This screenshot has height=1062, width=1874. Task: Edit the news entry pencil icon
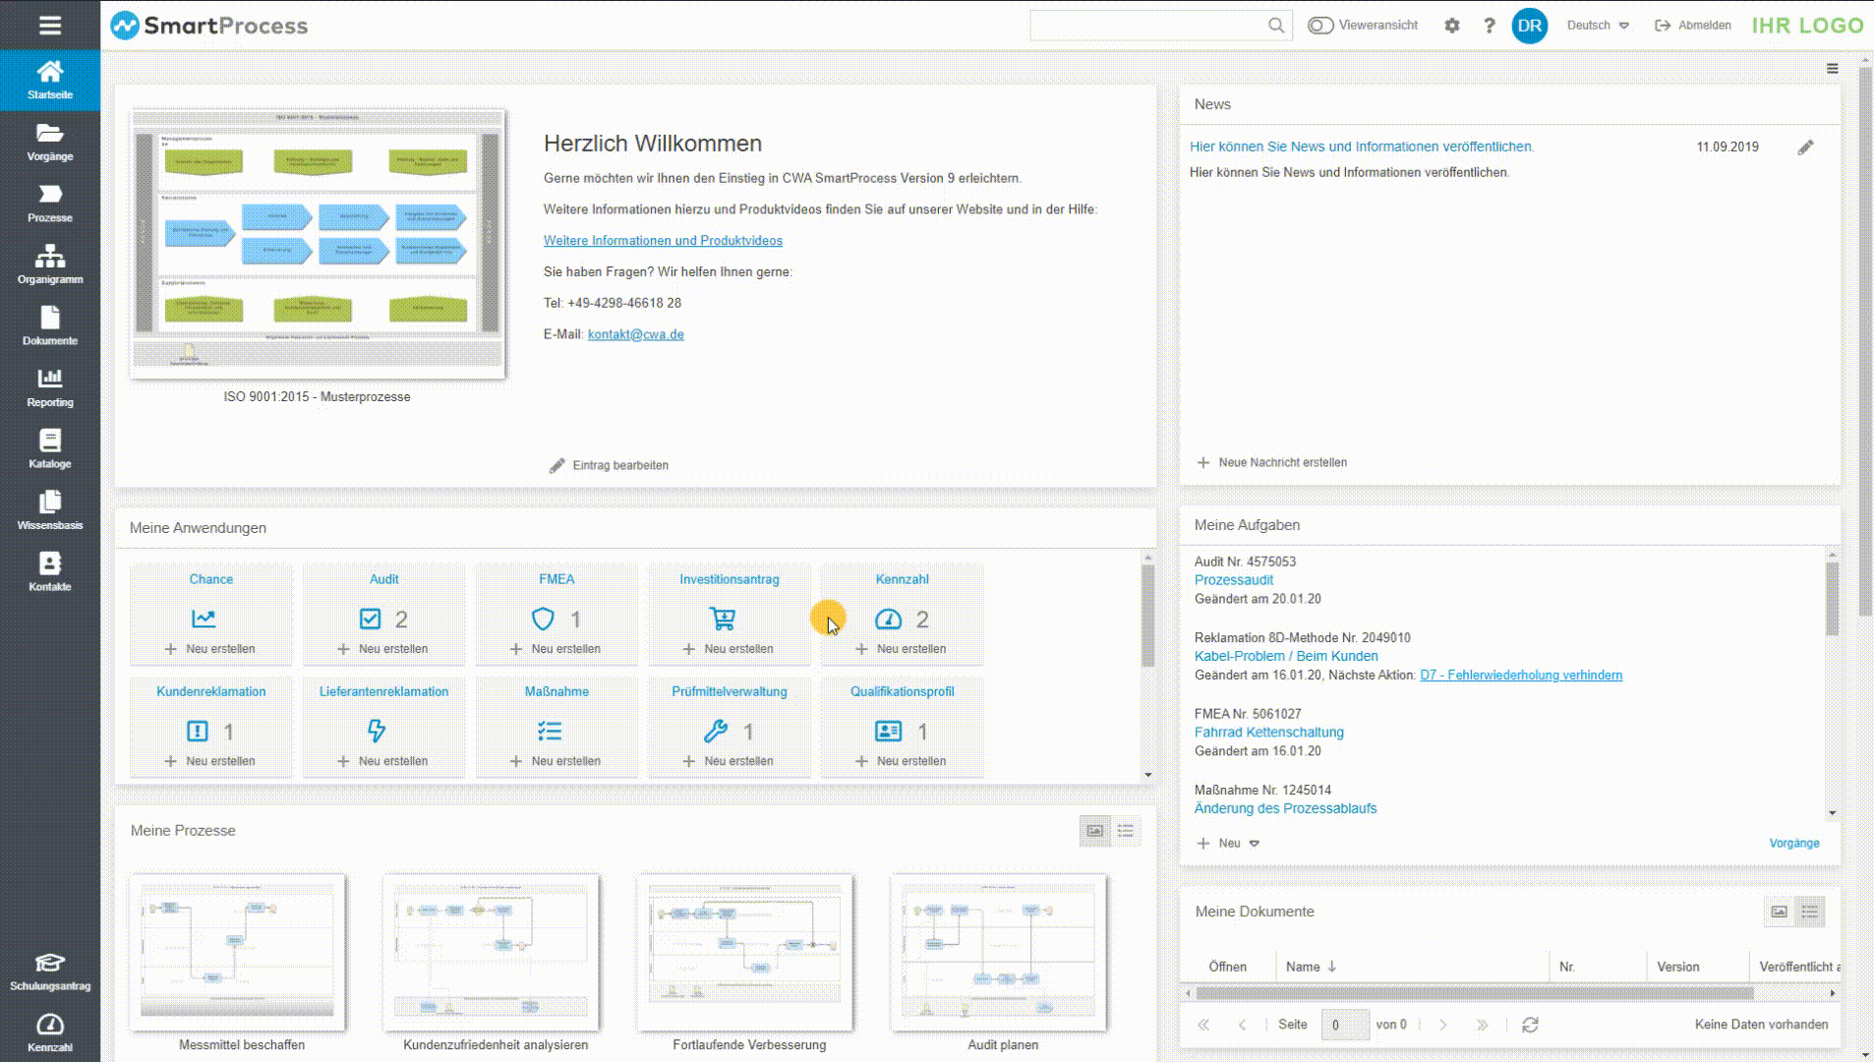pos(1805,147)
